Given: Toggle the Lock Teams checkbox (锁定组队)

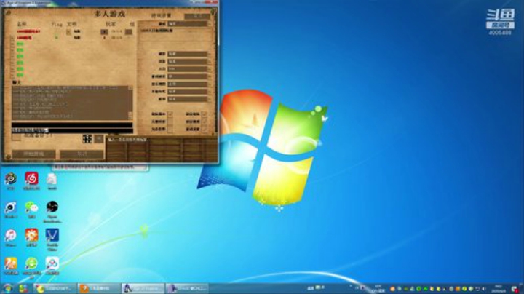Looking at the screenshot, I should [205, 114].
